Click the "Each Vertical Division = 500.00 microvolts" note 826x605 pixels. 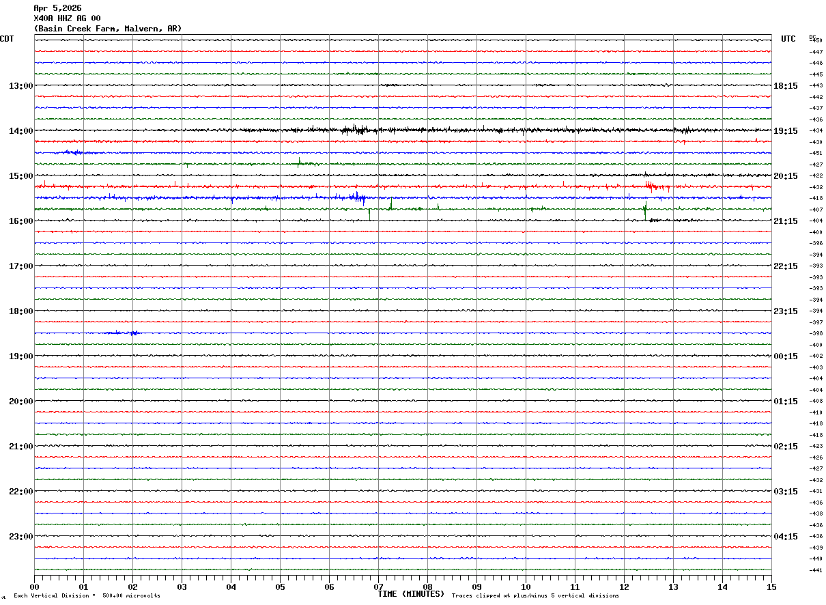coord(87,596)
